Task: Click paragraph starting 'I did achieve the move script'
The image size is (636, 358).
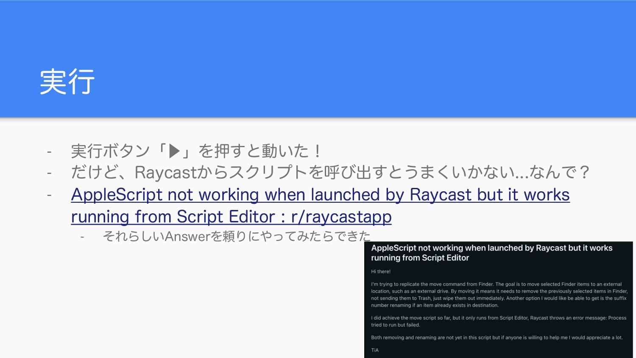Action: (x=499, y=321)
